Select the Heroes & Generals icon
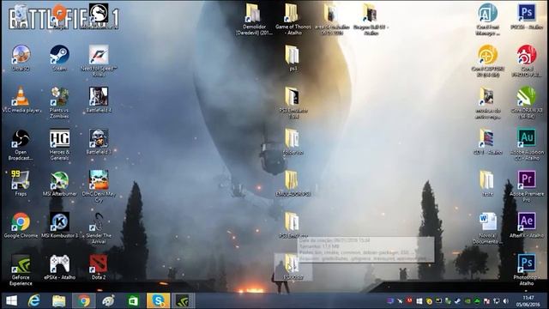The height and width of the screenshot is (309, 549). (x=59, y=145)
